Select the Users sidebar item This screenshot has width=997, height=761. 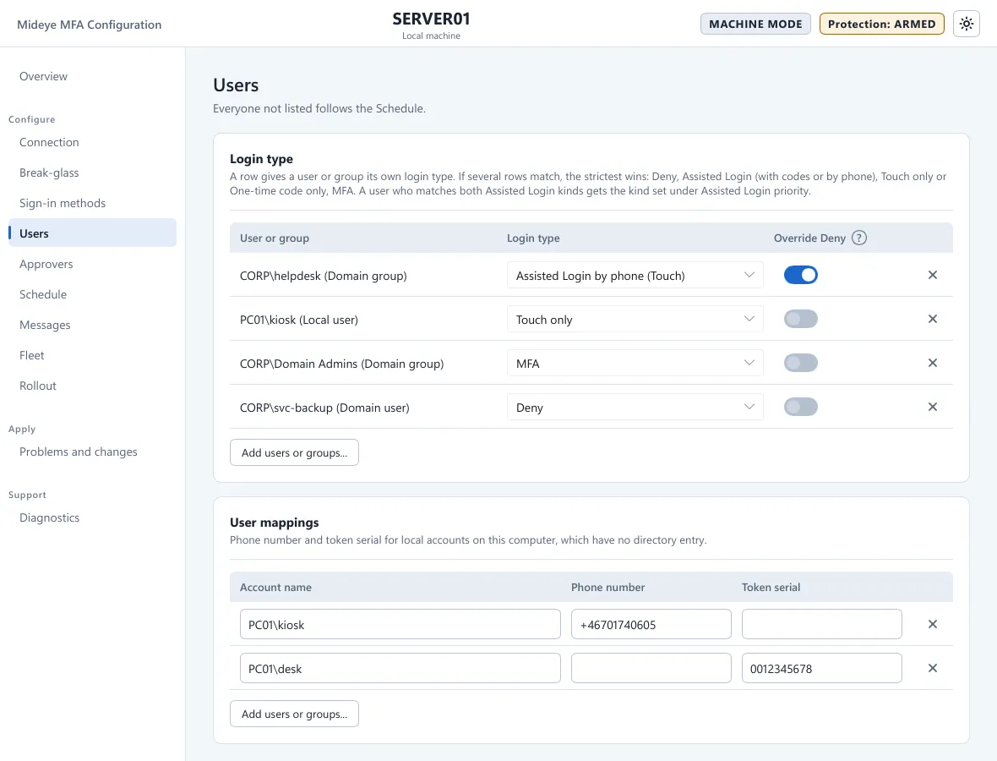pyautogui.click(x=92, y=233)
